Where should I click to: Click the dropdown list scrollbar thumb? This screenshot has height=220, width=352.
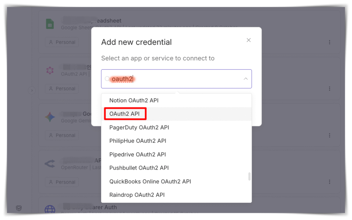tap(250, 176)
